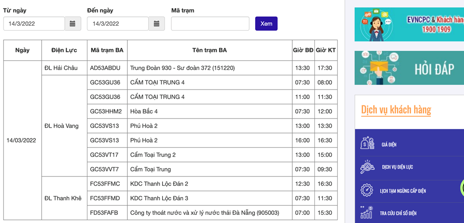
Task: Click the Giá điện price tag icon
Action: (367, 144)
